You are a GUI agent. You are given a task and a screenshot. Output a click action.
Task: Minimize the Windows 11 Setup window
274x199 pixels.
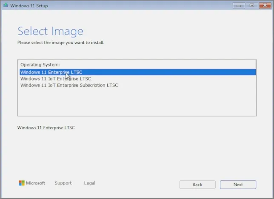(239, 6)
